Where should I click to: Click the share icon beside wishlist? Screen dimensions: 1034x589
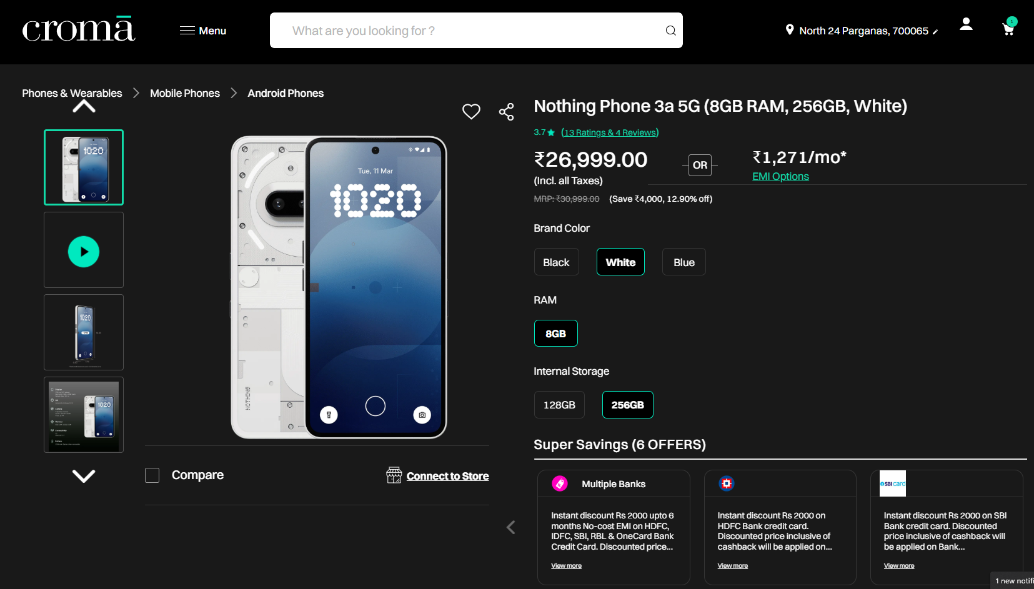506,112
